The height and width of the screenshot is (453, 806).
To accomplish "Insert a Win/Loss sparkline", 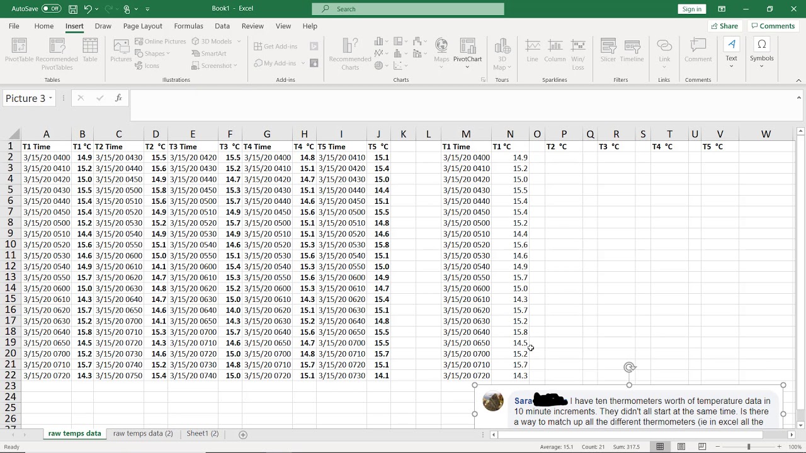I will coord(578,53).
